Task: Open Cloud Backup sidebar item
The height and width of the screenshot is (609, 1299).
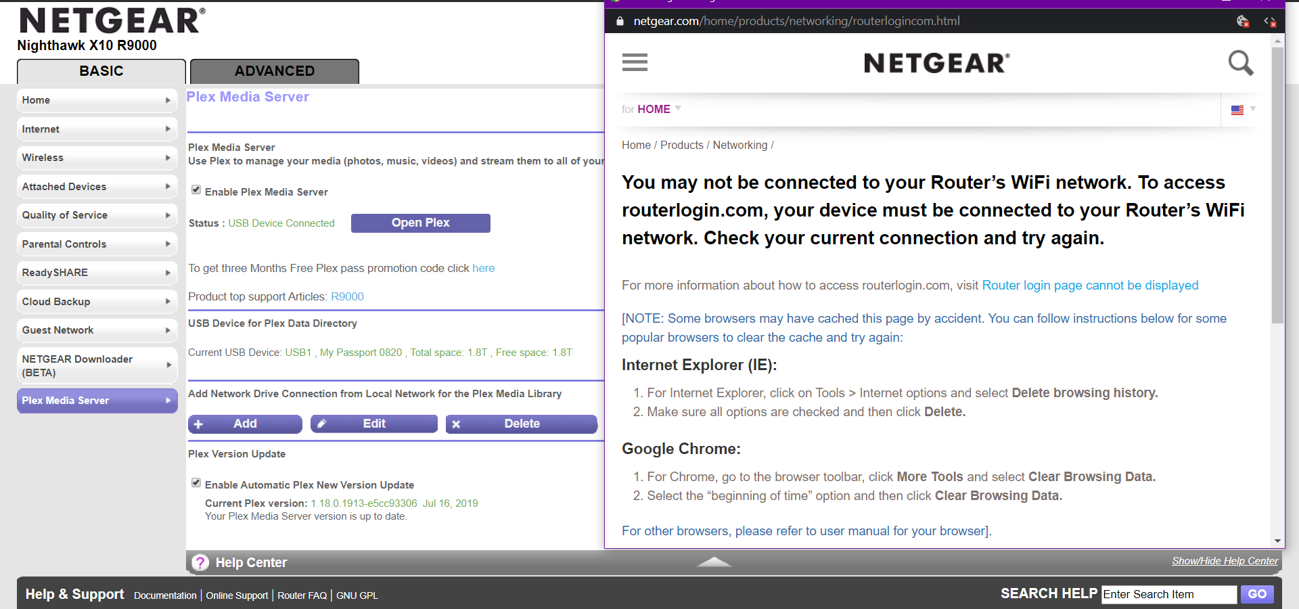Action: [x=97, y=302]
